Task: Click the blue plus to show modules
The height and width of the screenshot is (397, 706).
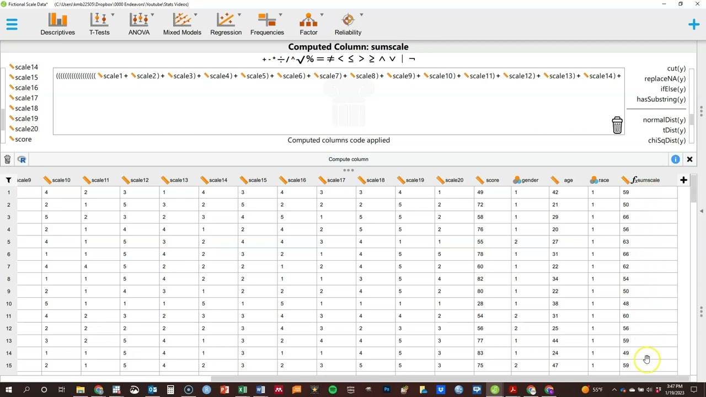Action: point(694,24)
